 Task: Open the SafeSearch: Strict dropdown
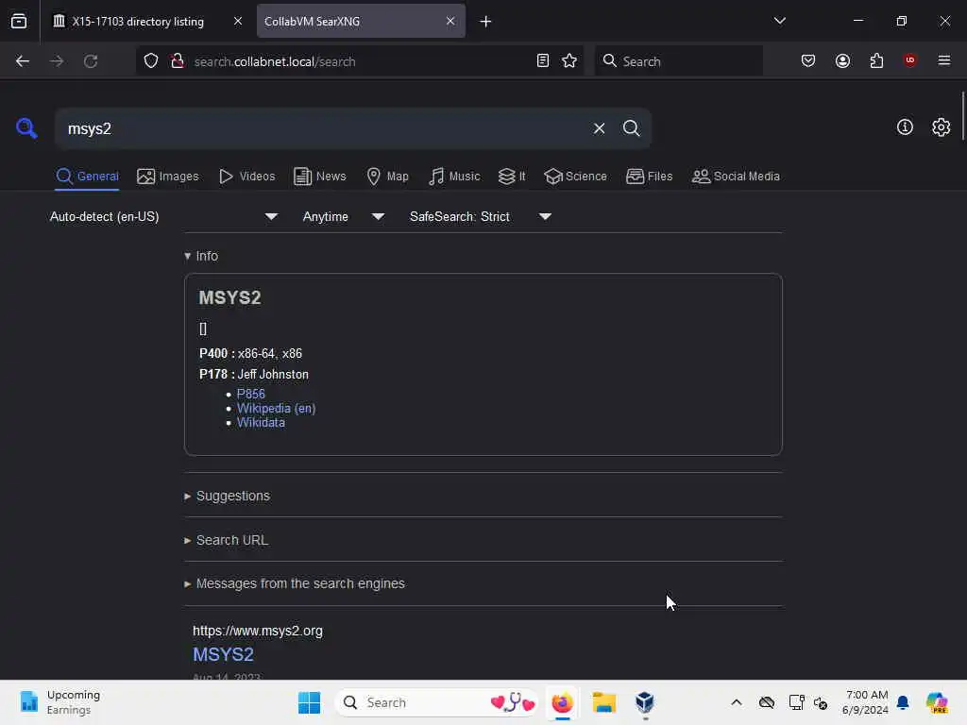481,216
